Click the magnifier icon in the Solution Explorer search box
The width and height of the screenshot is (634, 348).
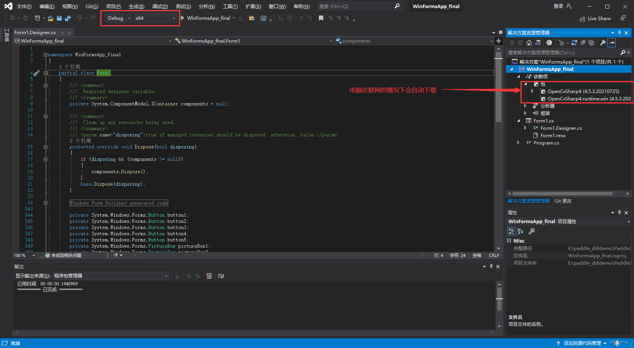click(x=623, y=52)
